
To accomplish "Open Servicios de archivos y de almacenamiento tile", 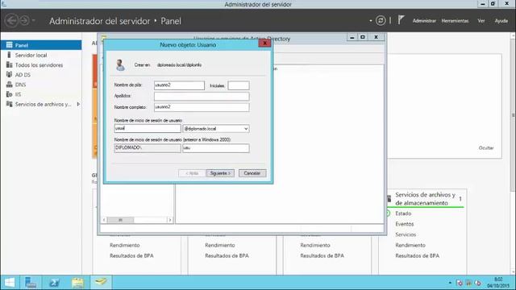I will click(x=425, y=199).
